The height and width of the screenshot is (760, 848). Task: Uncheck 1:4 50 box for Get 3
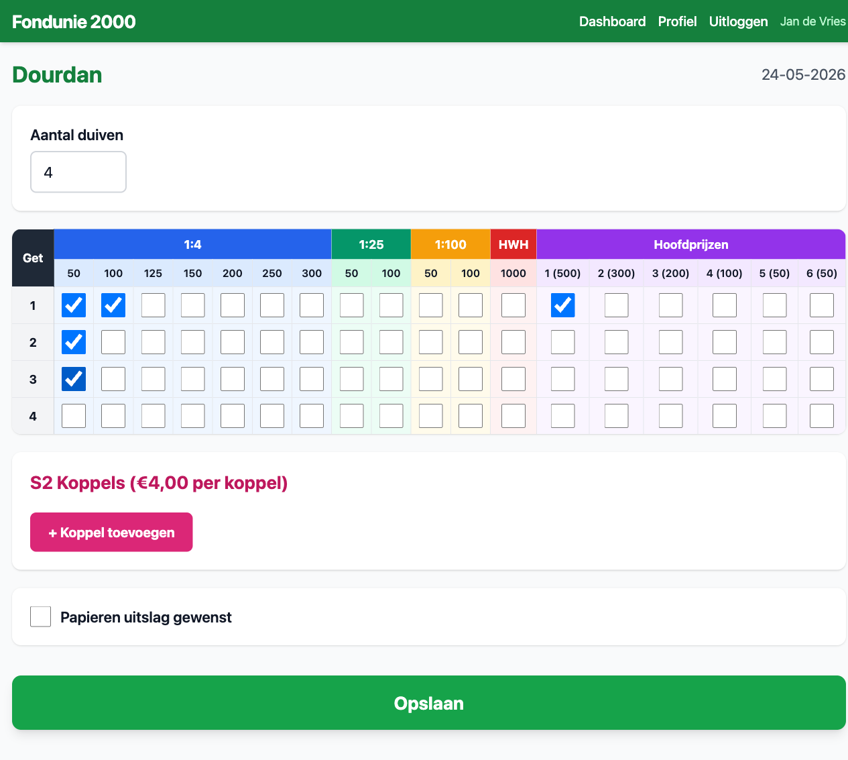[74, 379]
